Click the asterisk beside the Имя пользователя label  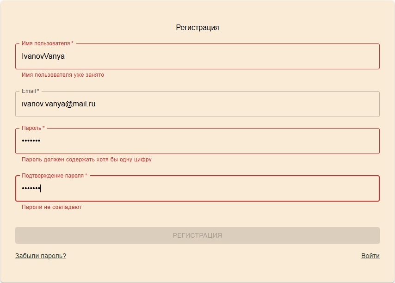tap(72, 43)
